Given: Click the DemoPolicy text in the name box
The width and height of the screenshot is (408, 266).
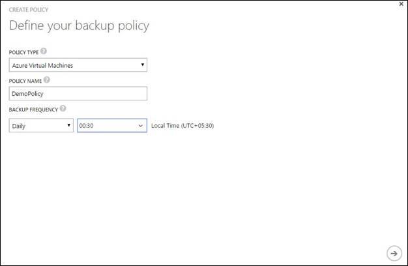Looking at the screenshot, I should (x=27, y=94).
